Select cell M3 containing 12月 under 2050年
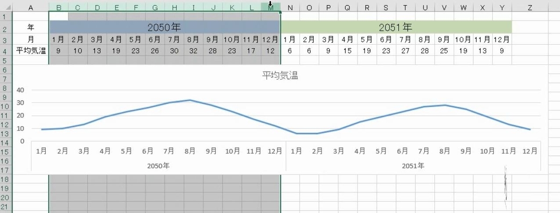Screen dimensions: 560x213 point(271,39)
